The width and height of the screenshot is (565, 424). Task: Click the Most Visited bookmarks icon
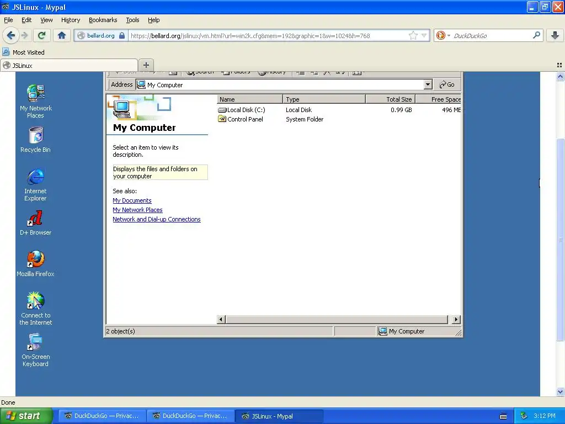pos(6,52)
